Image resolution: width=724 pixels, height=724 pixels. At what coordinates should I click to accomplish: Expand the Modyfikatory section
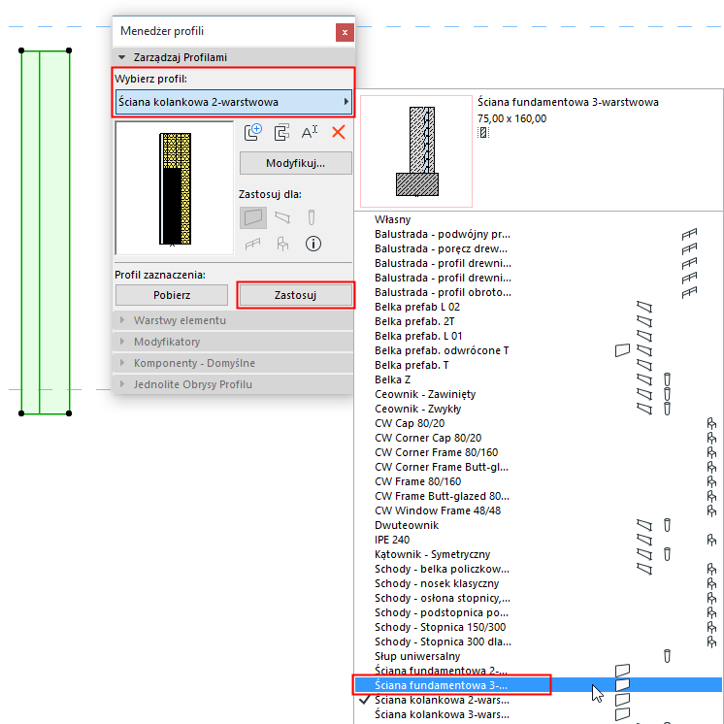pyautogui.click(x=233, y=342)
